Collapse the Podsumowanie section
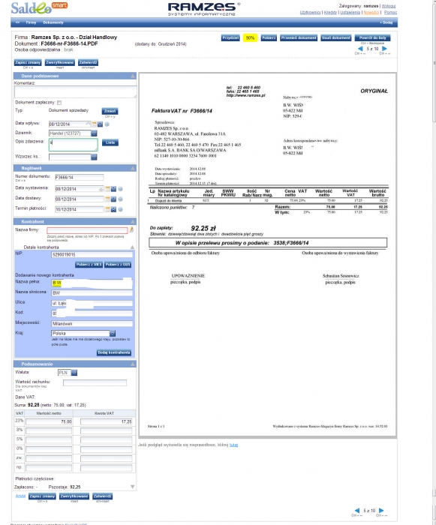Viewport: 436px width, 525px height. point(133,364)
